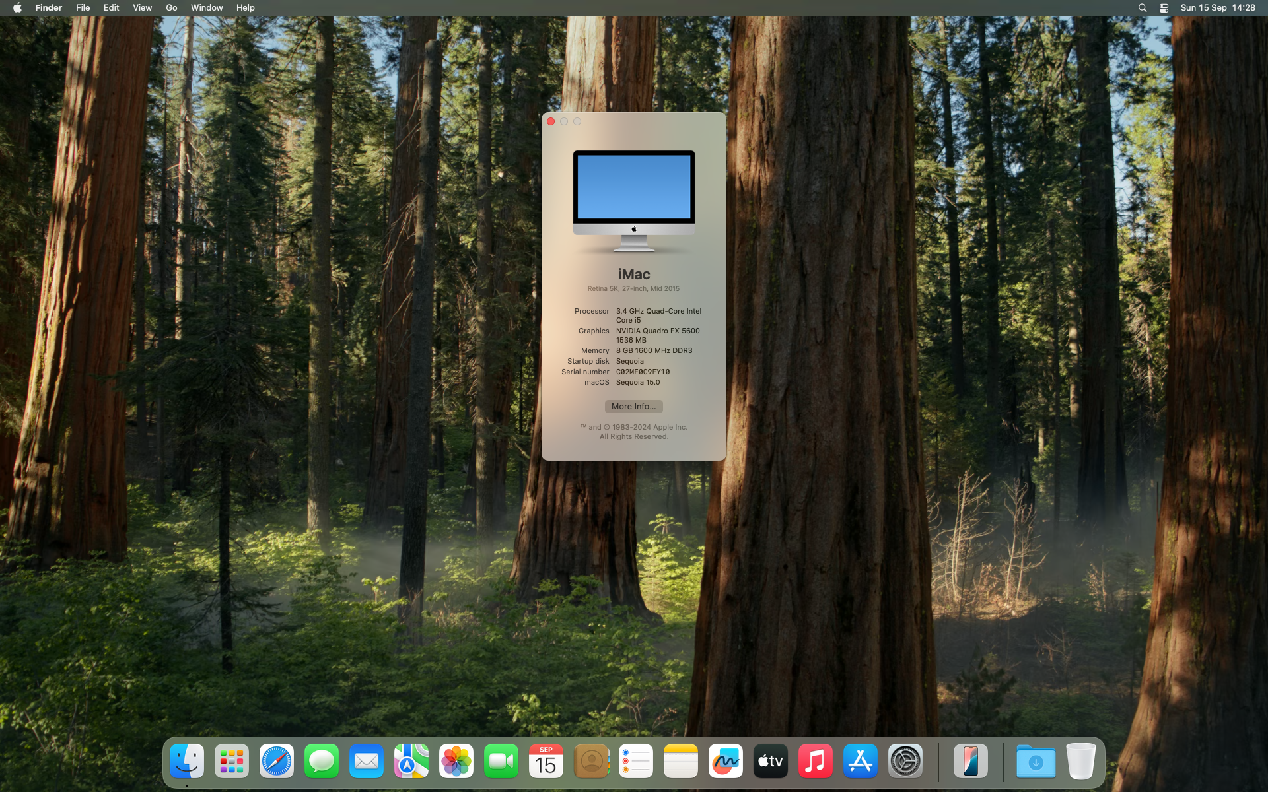Viewport: 1268px width, 792px height.
Task: Open FaceTime from the Dock
Action: coord(501,762)
